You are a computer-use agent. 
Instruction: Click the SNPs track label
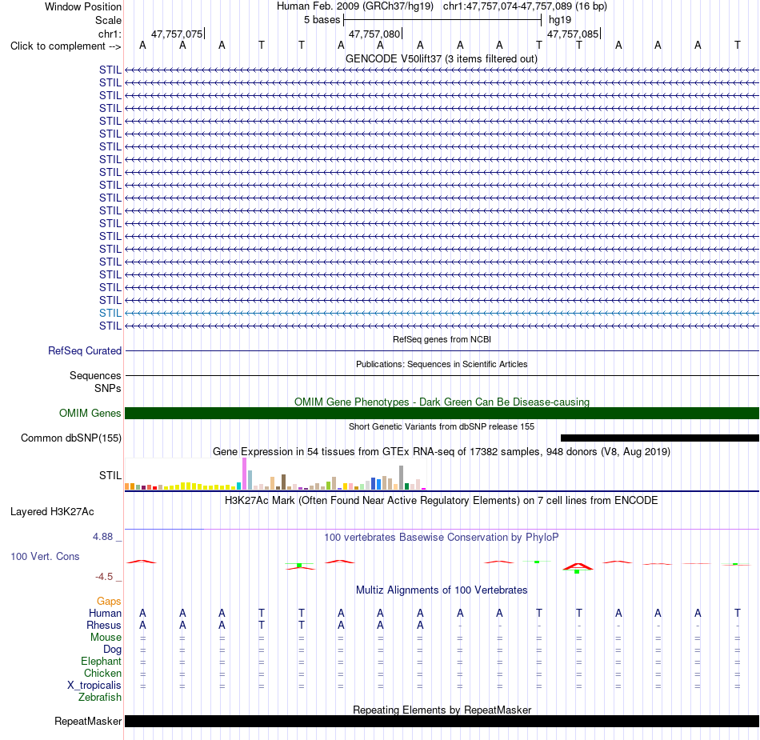108,388
